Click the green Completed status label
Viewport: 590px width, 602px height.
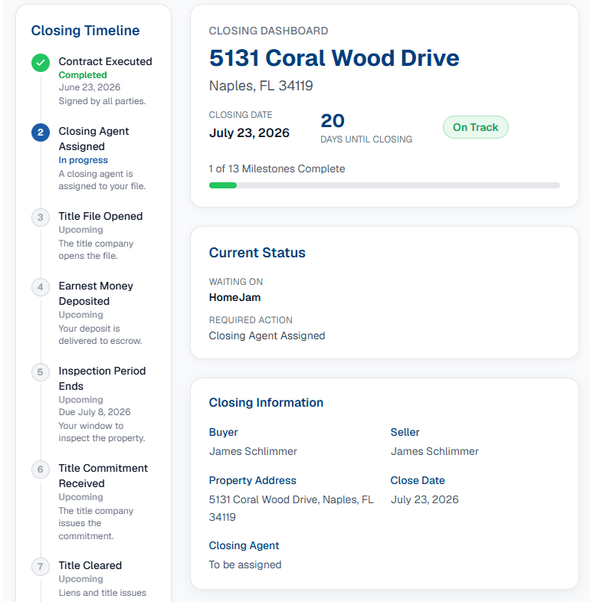(83, 75)
